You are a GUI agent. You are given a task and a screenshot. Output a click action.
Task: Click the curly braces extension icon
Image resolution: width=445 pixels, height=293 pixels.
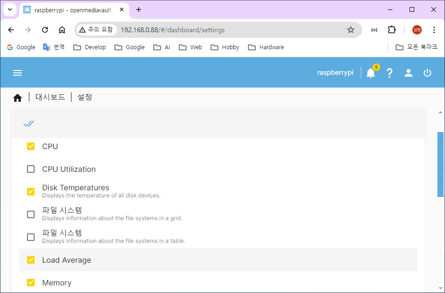374,30
